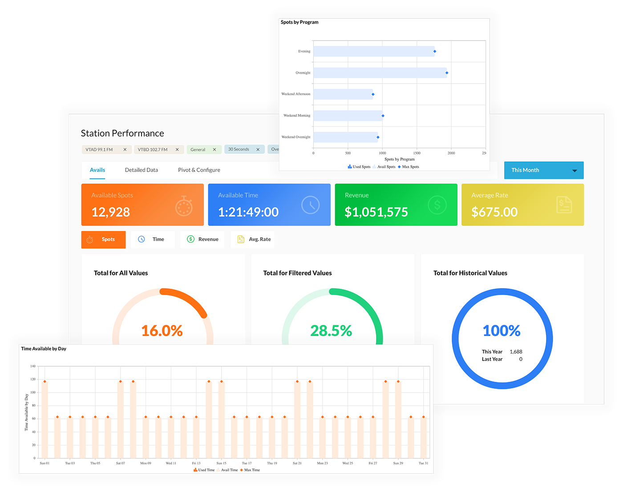Click the Weekend Afternoon bar in Spots chart
The height and width of the screenshot is (492, 623).
tap(343, 94)
